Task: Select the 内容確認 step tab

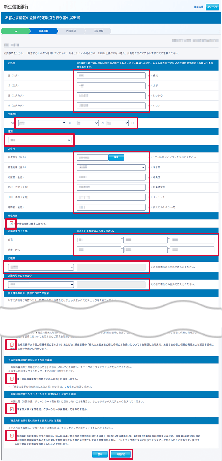Action: pos(71,31)
